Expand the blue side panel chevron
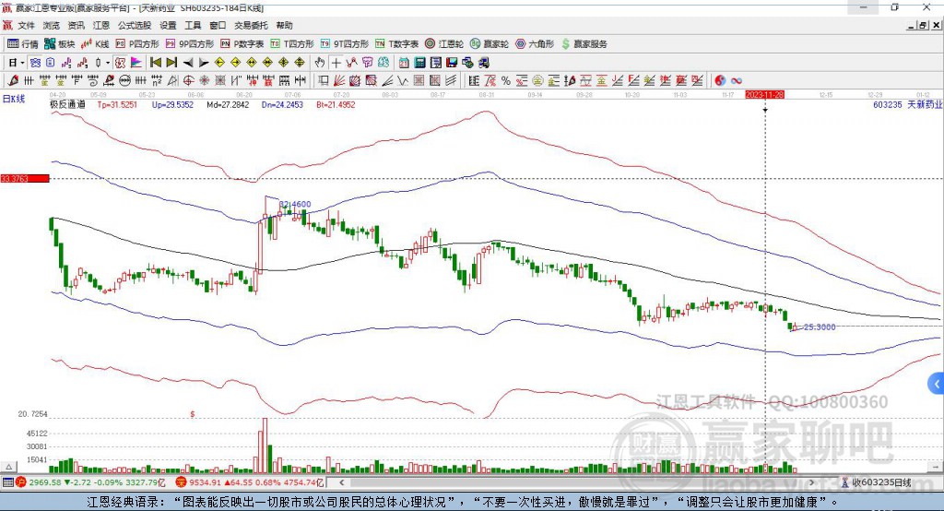 click(937, 384)
